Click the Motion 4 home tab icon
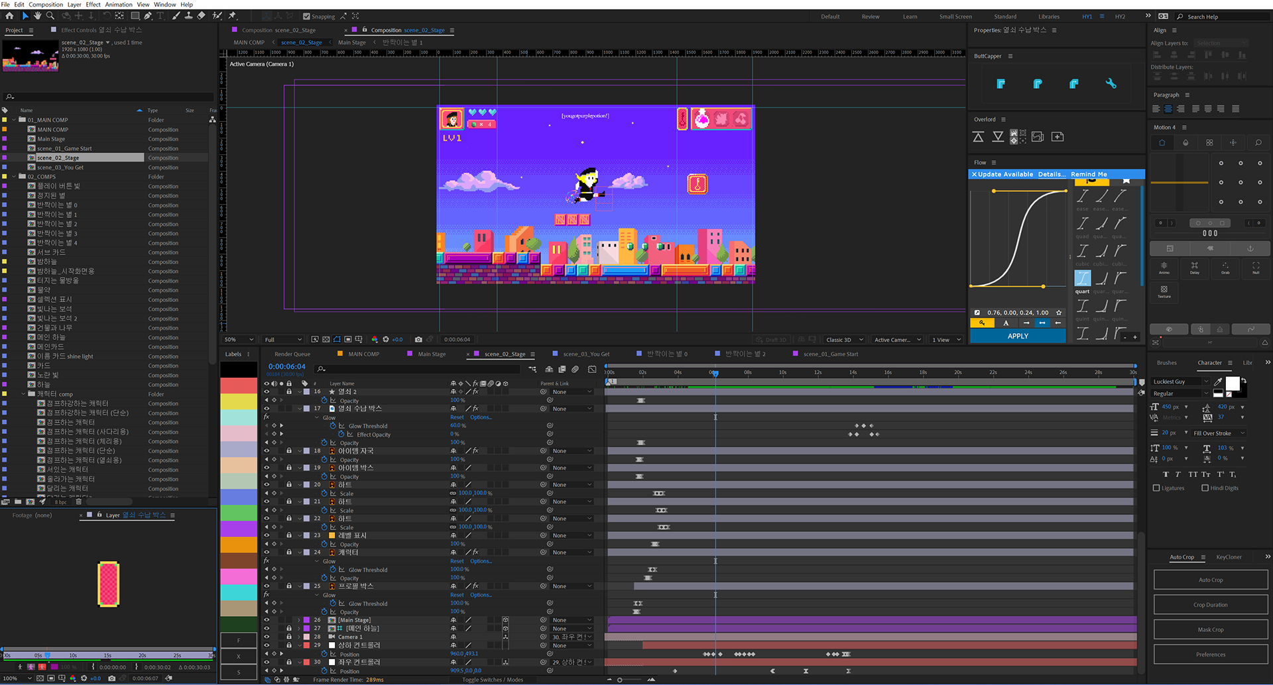 coord(1162,142)
